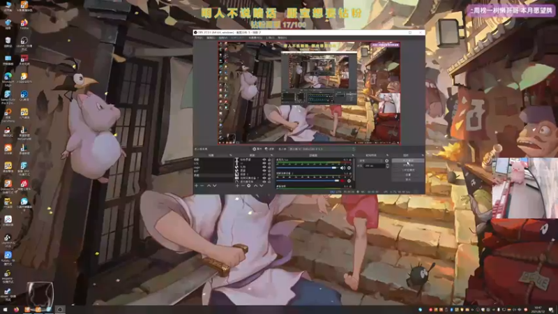Move the selected source up in Sources panel
Viewport: 558px width, 314px height.
(255, 186)
